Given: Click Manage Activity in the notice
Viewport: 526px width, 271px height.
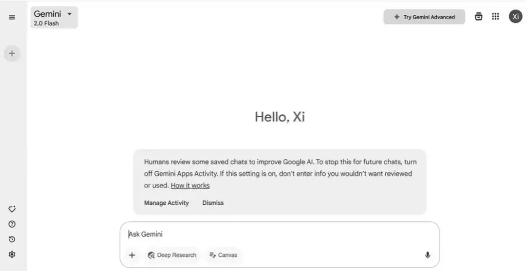Looking at the screenshot, I should [166, 203].
